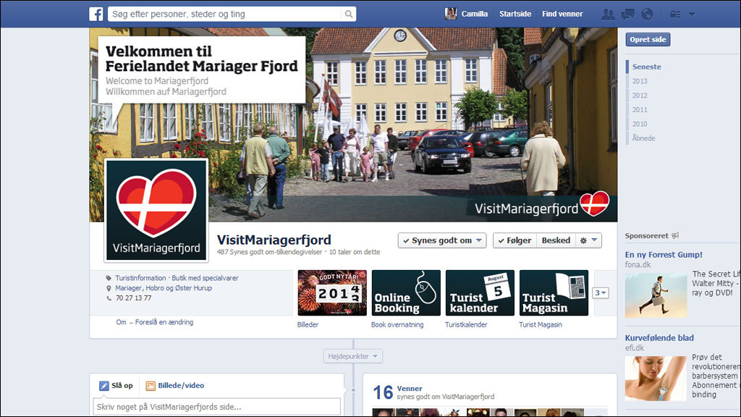Viewport: 741px width, 417px height.
Task: Select the Slå op tab
Action: pyautogui.click(x=117, y=386)
